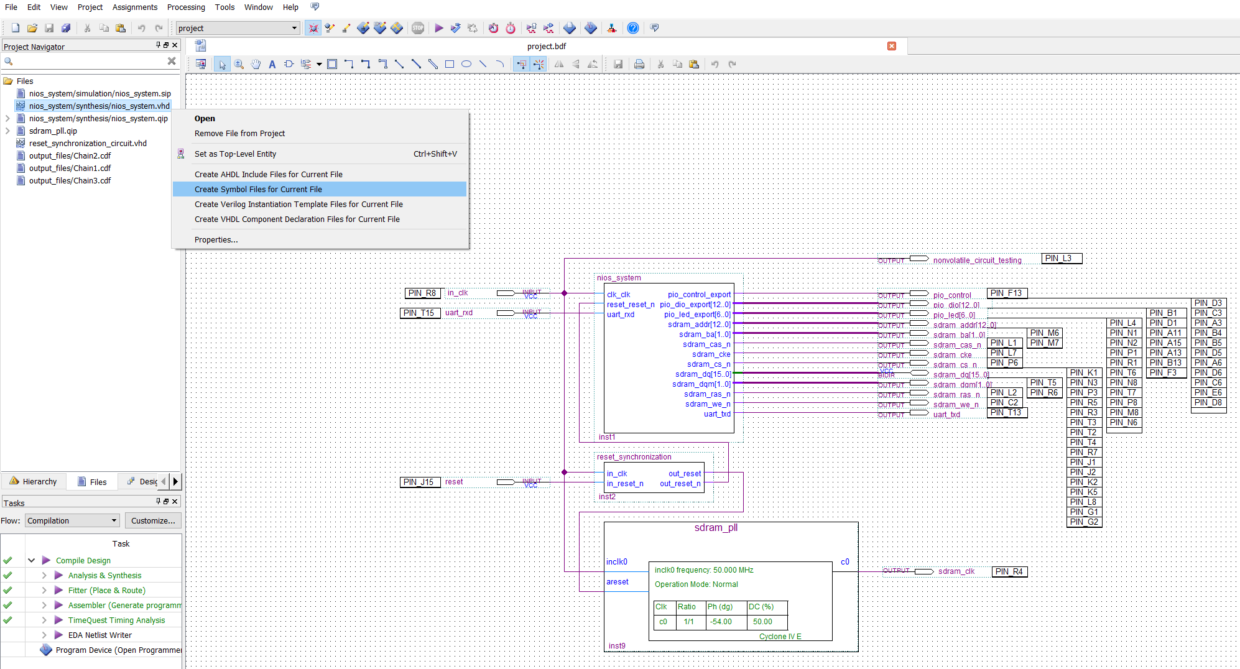Select Properties... in context menu
This screenshot has height=669, width=1240.
coord(320,239)
